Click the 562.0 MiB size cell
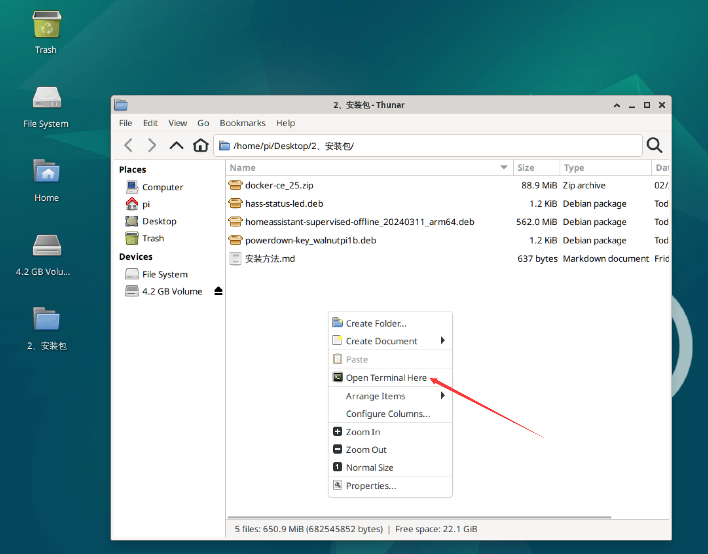708x554 pixels. [x=536, y=222]
